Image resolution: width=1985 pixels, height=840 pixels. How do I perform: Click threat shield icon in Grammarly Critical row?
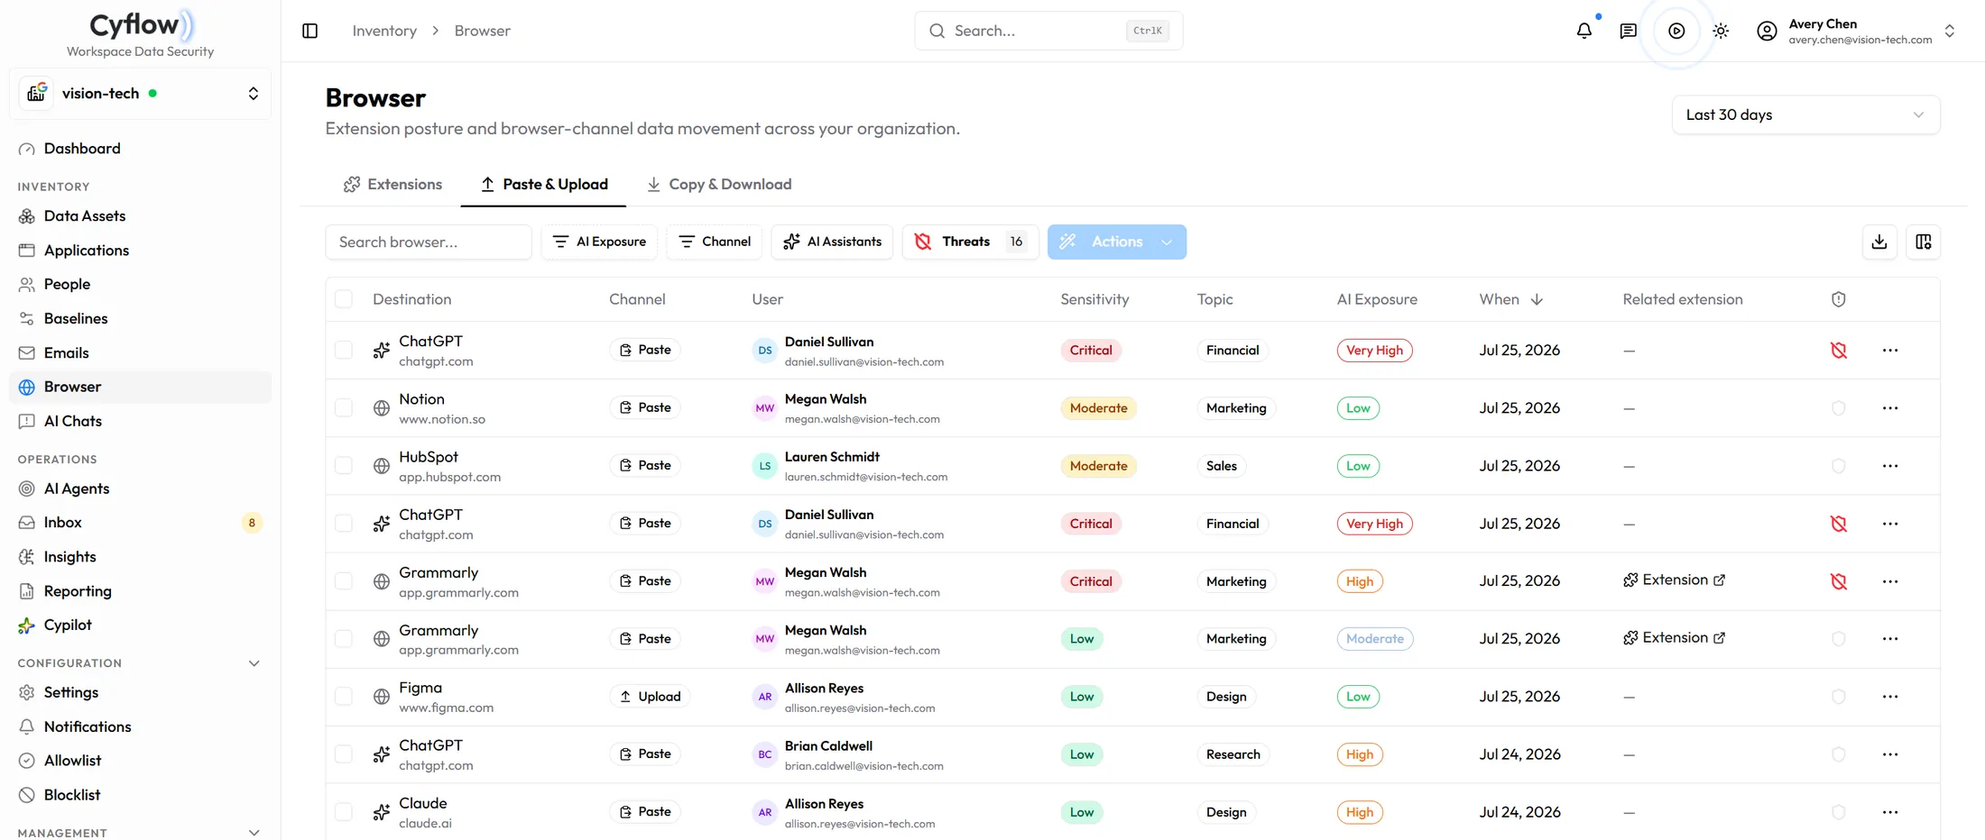pyautogui.click(x=1839, y=581)
